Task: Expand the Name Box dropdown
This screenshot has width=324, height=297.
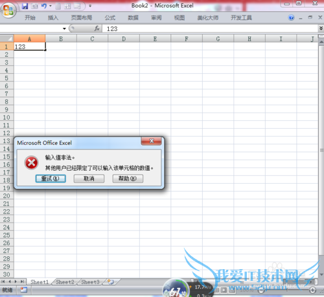Action: click(x=64, y=28)
